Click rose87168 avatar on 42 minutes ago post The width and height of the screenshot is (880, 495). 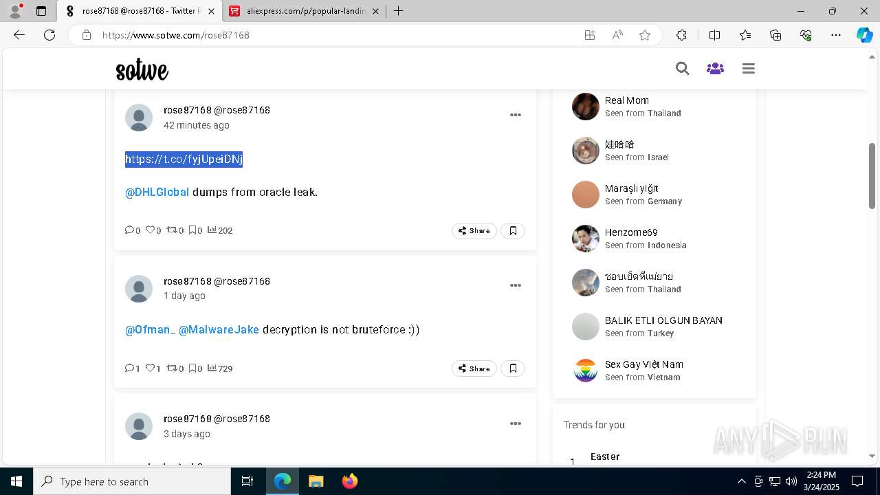pyautogui.click(x=139, y=118)
